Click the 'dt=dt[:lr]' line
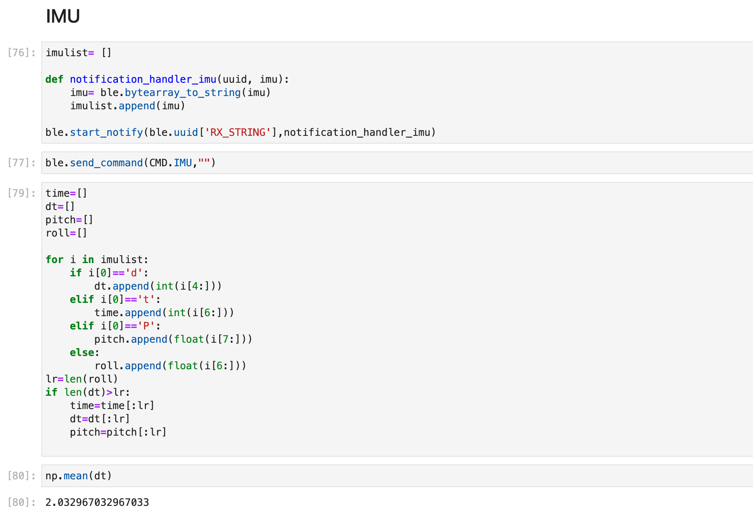The width and height of the screenshot is (753, 516). click(100, 419)
